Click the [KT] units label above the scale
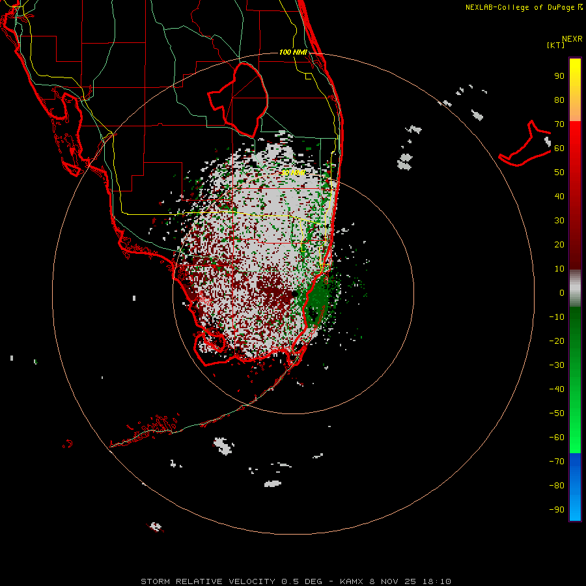The image size is (586, 586). coord(555,45)
